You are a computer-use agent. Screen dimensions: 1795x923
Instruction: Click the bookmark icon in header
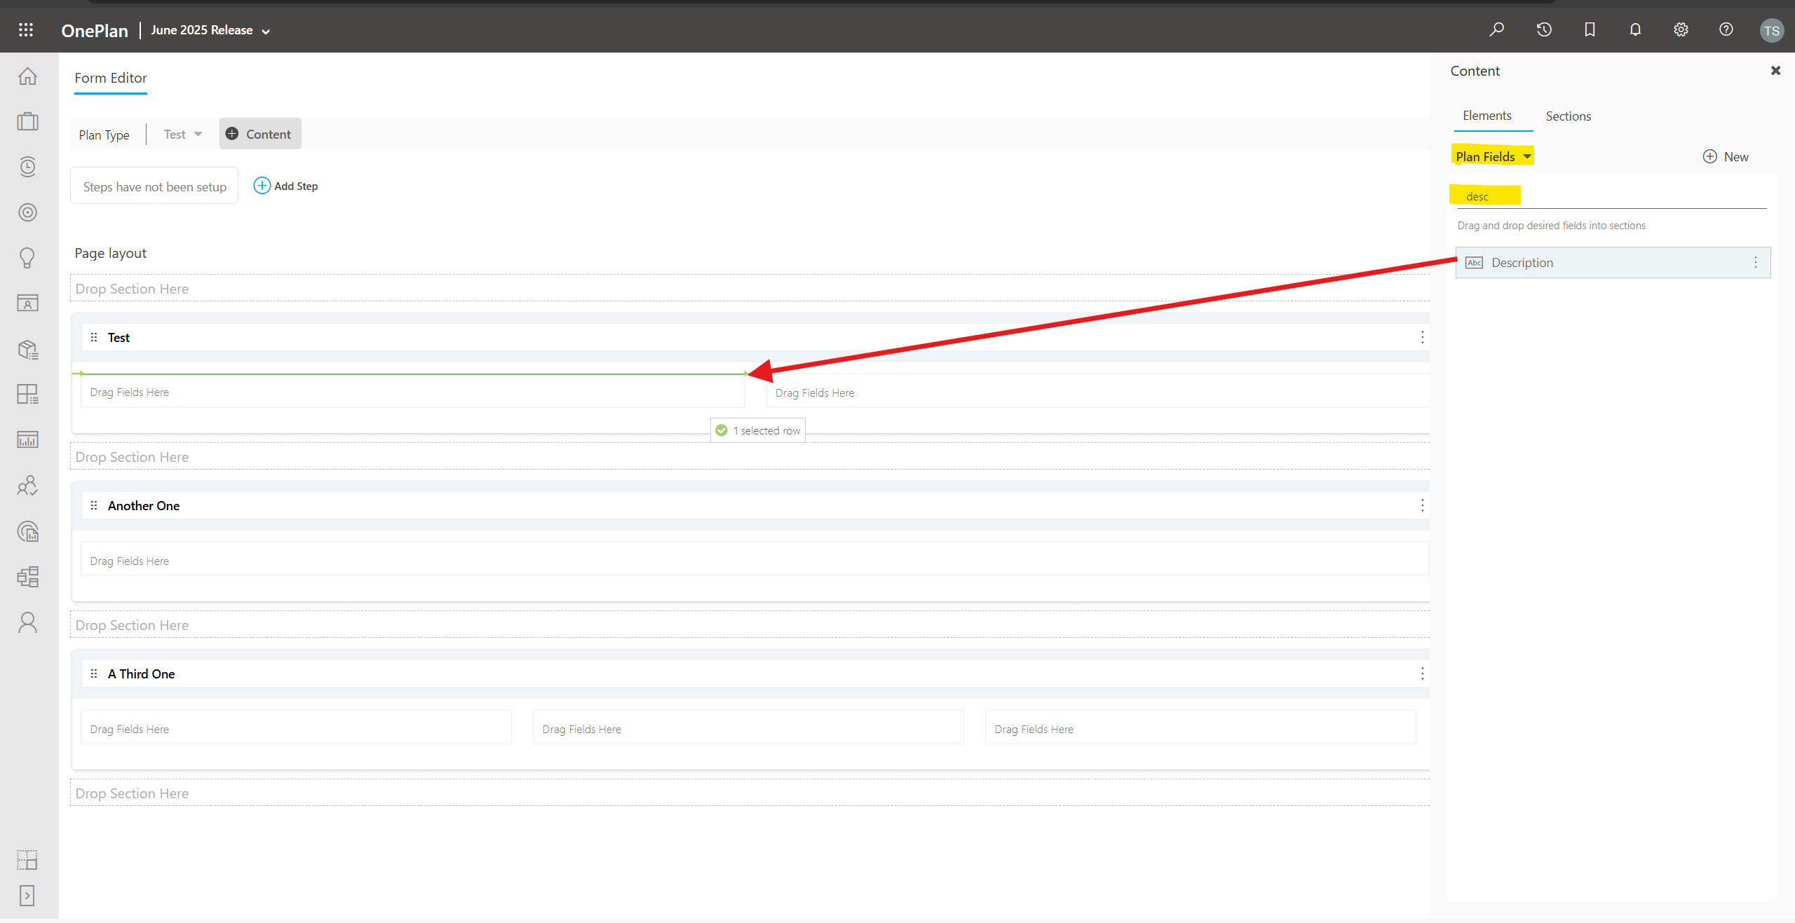coord(1590,29)
